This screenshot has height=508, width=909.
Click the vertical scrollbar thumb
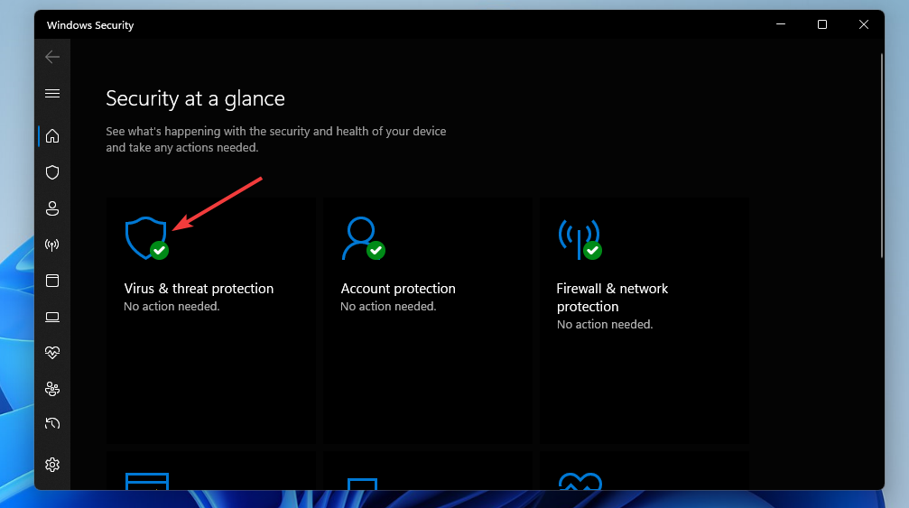882,155
